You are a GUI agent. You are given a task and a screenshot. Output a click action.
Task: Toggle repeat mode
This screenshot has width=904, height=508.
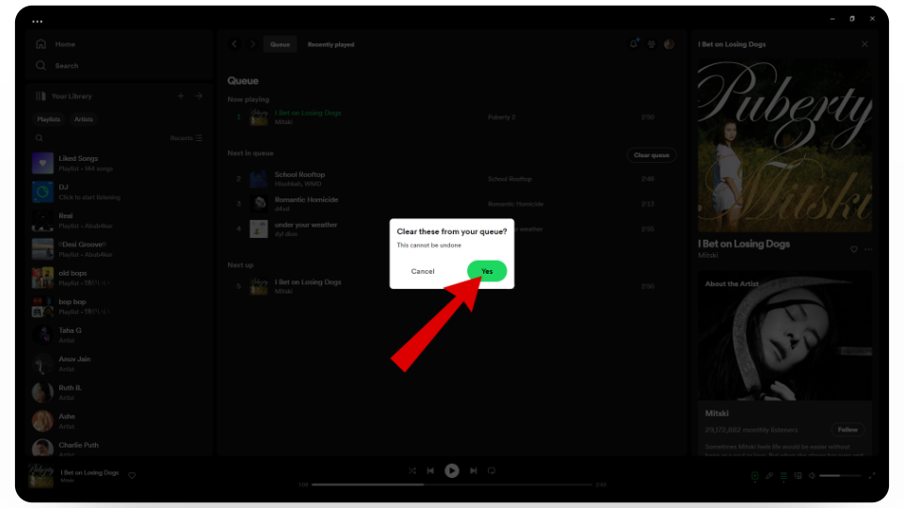tap(492, 470)
